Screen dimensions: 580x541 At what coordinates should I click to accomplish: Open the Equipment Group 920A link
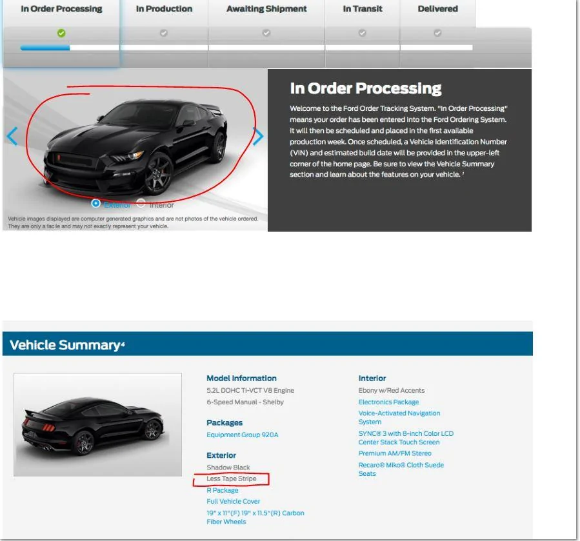point(243,435)
